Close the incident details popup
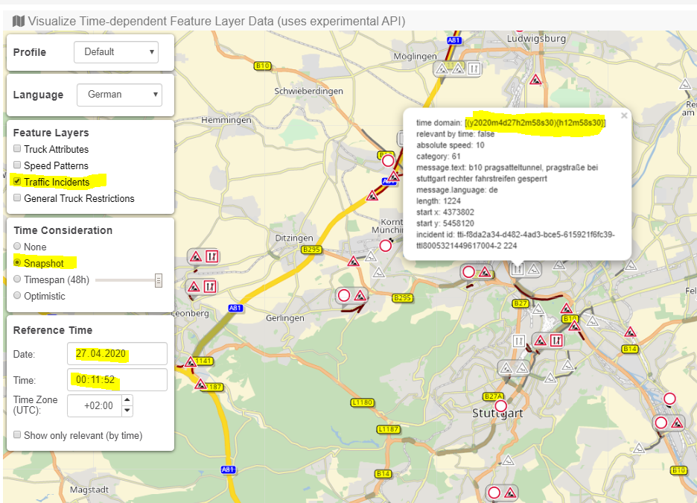This screenshot has width=697, height=503. pyautogui.click(x=624, y=116)
